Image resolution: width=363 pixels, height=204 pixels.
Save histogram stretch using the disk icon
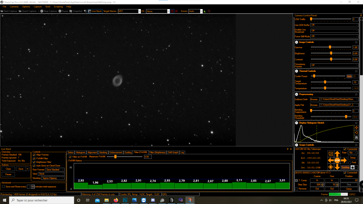click(356, 138)
